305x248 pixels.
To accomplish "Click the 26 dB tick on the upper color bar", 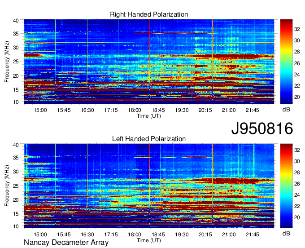I will pos(297,63).
